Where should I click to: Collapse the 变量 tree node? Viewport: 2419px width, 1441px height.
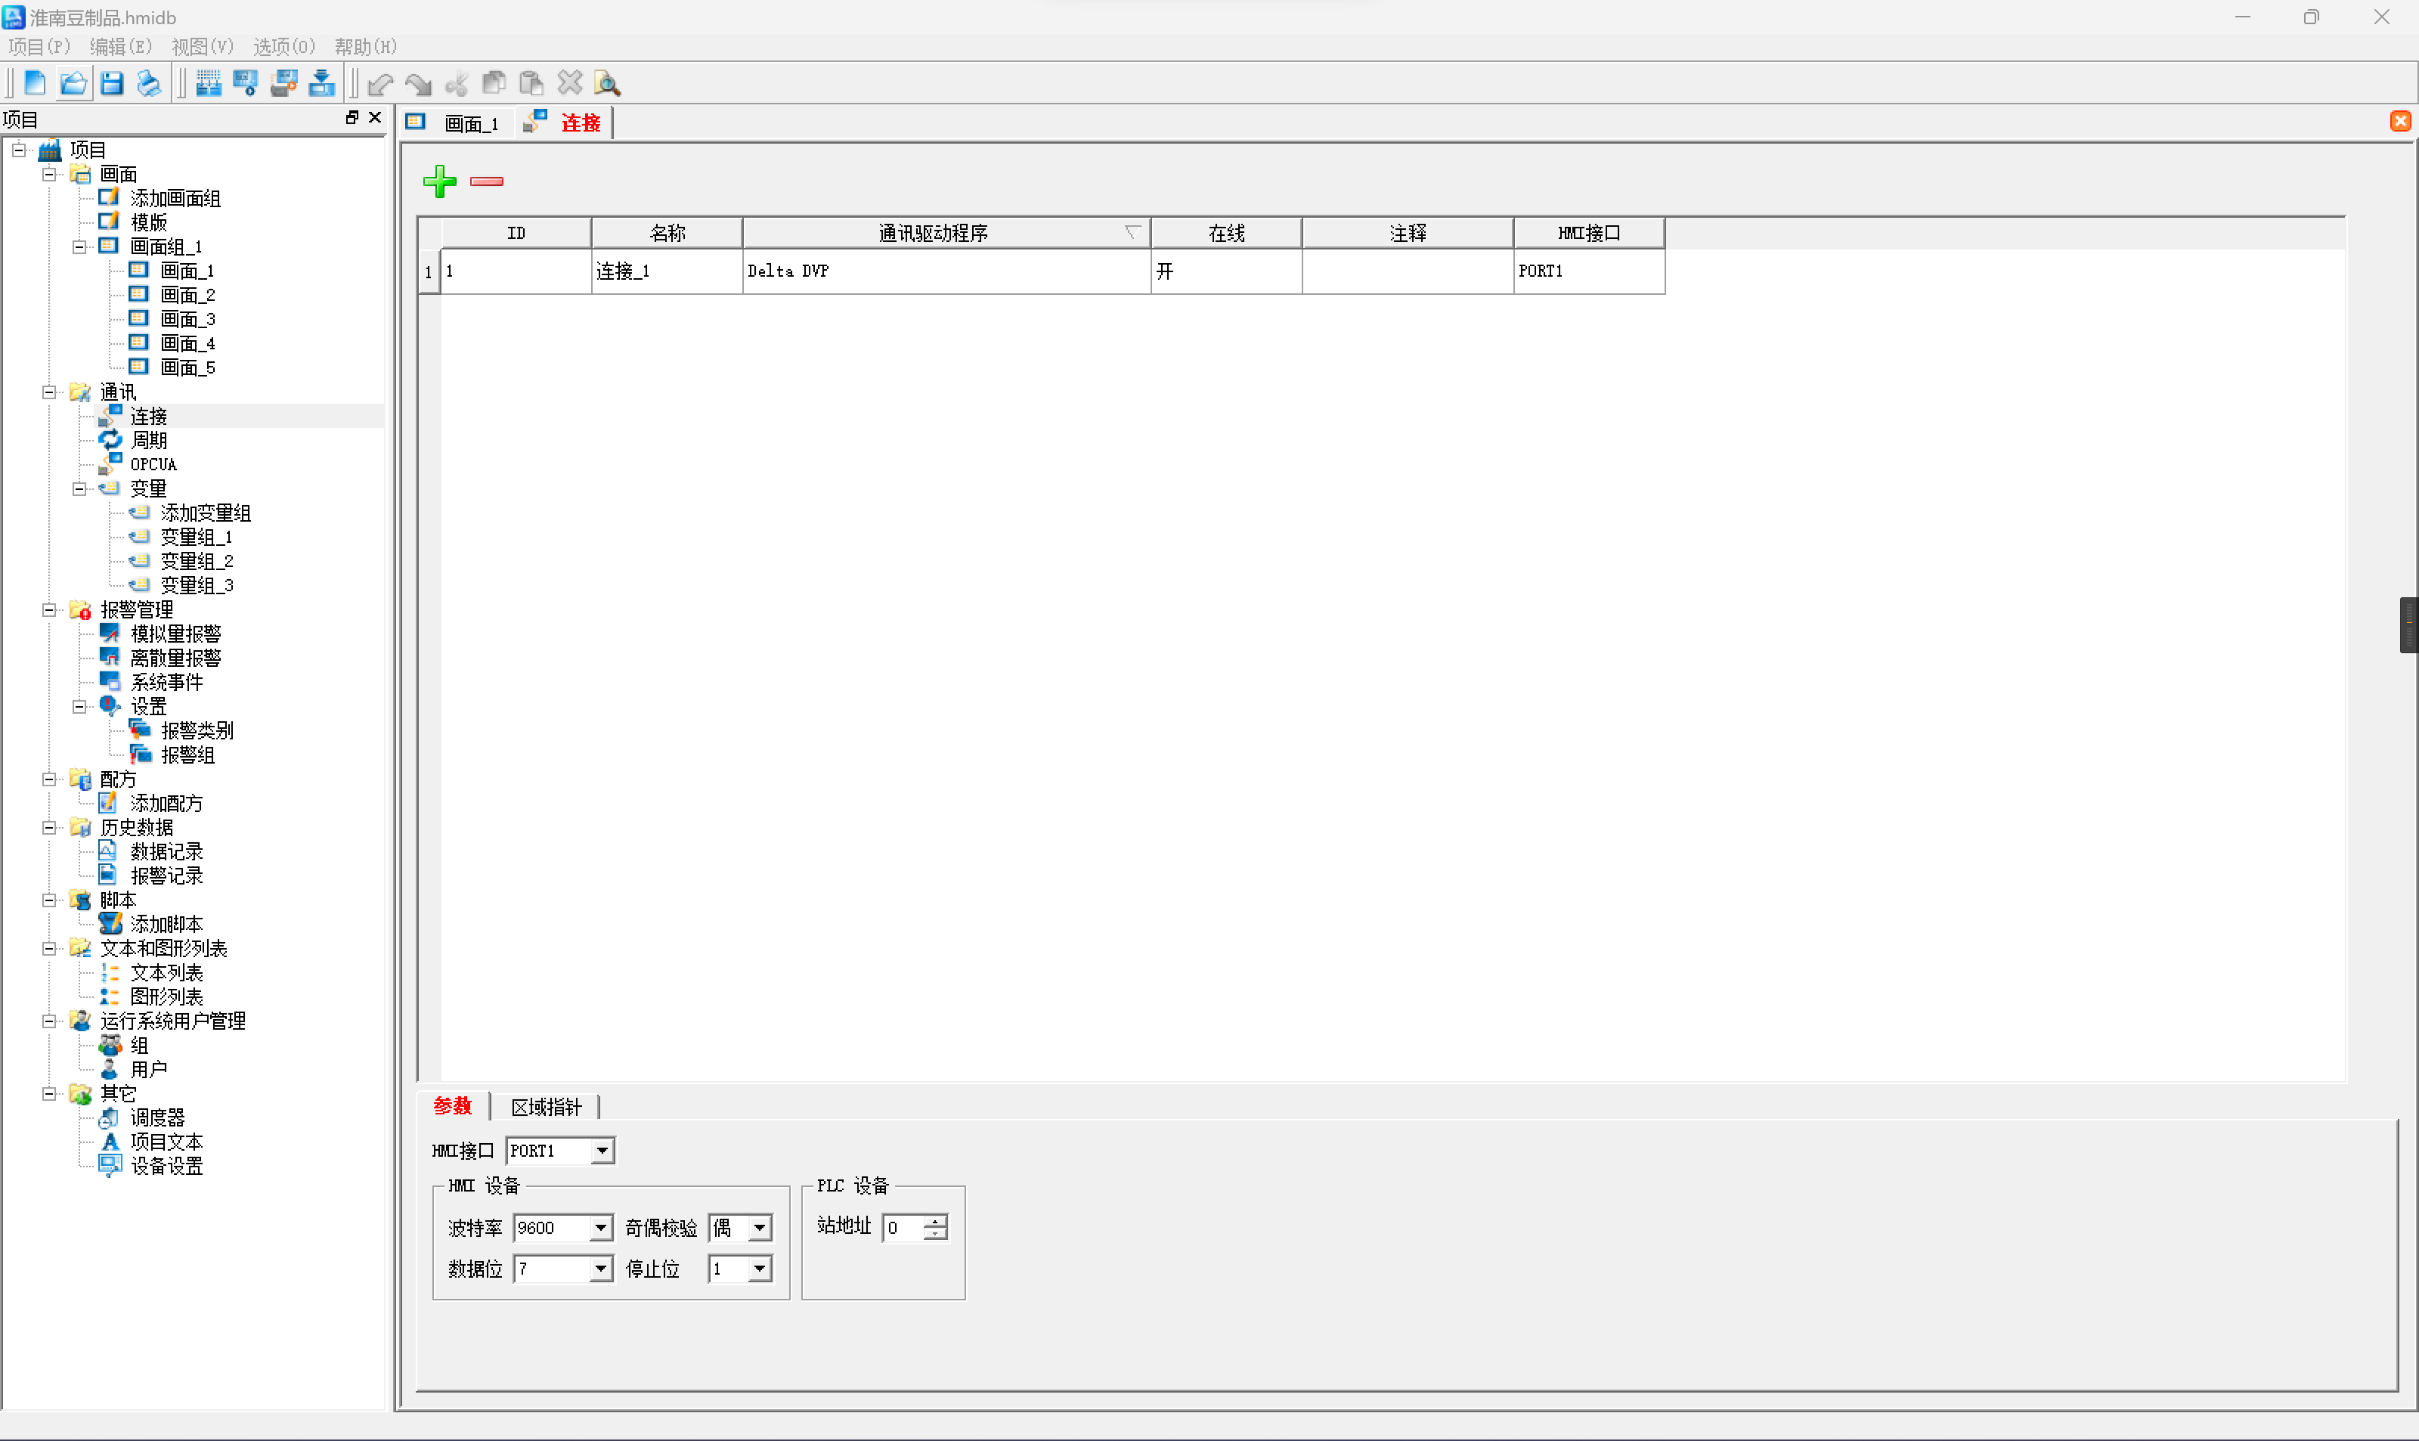point(79,488)
